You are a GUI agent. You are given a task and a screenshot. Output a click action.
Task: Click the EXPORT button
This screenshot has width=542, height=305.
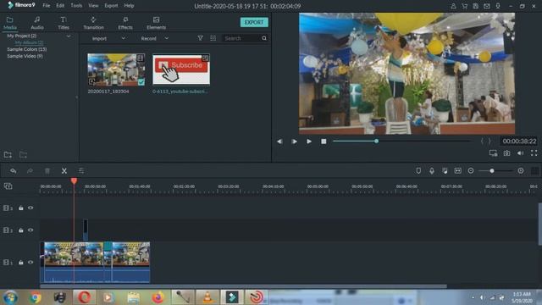(254, 22)
